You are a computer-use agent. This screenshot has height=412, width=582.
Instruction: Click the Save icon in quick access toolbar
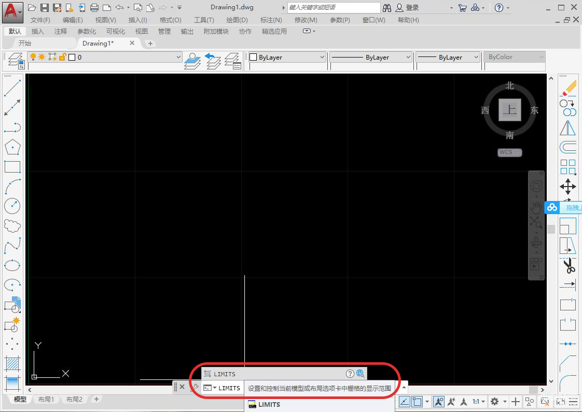(45, 7)
